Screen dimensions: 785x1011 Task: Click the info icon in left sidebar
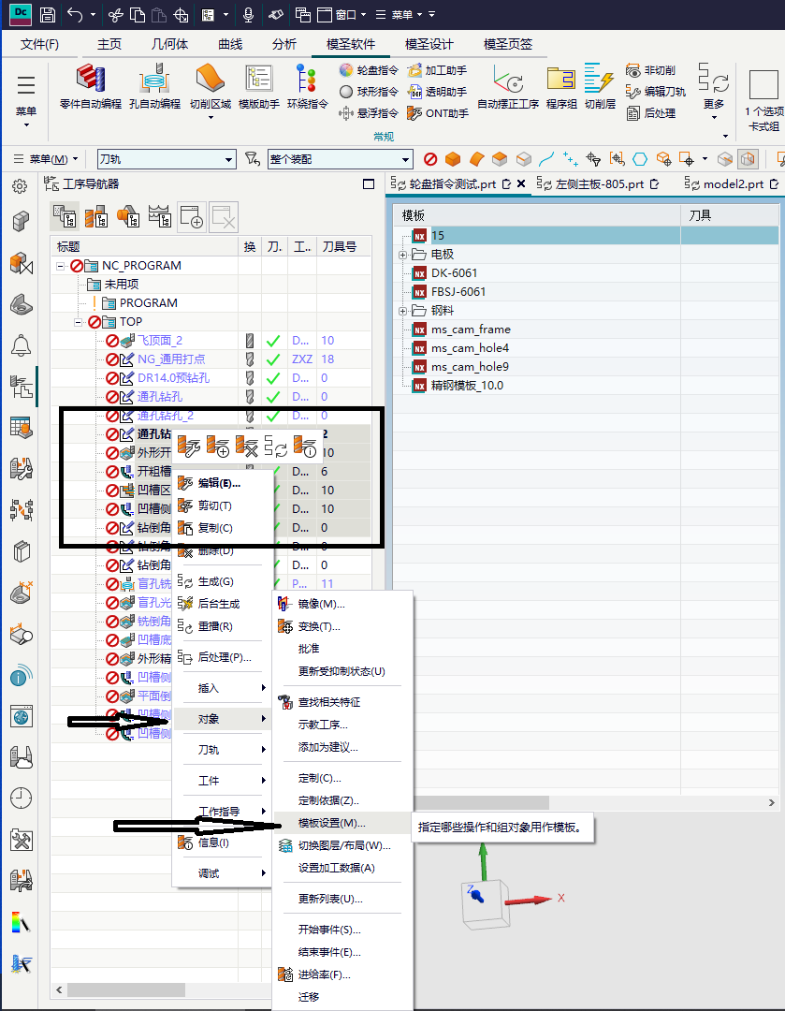coord(22,677)
